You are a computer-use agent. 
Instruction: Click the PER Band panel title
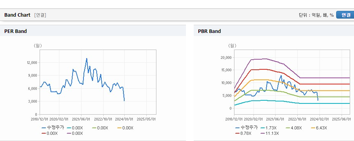16,31
